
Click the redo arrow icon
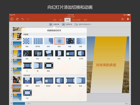[28, 19]
